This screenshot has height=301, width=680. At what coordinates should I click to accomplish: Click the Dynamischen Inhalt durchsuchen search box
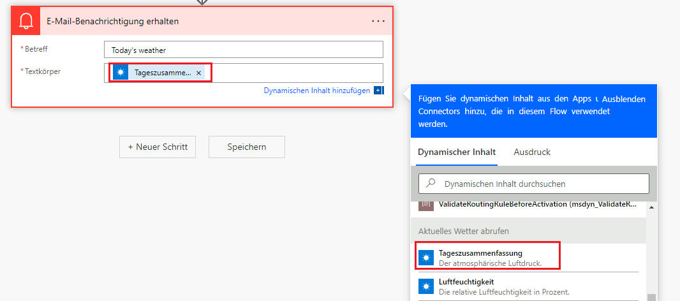point(534,184)
